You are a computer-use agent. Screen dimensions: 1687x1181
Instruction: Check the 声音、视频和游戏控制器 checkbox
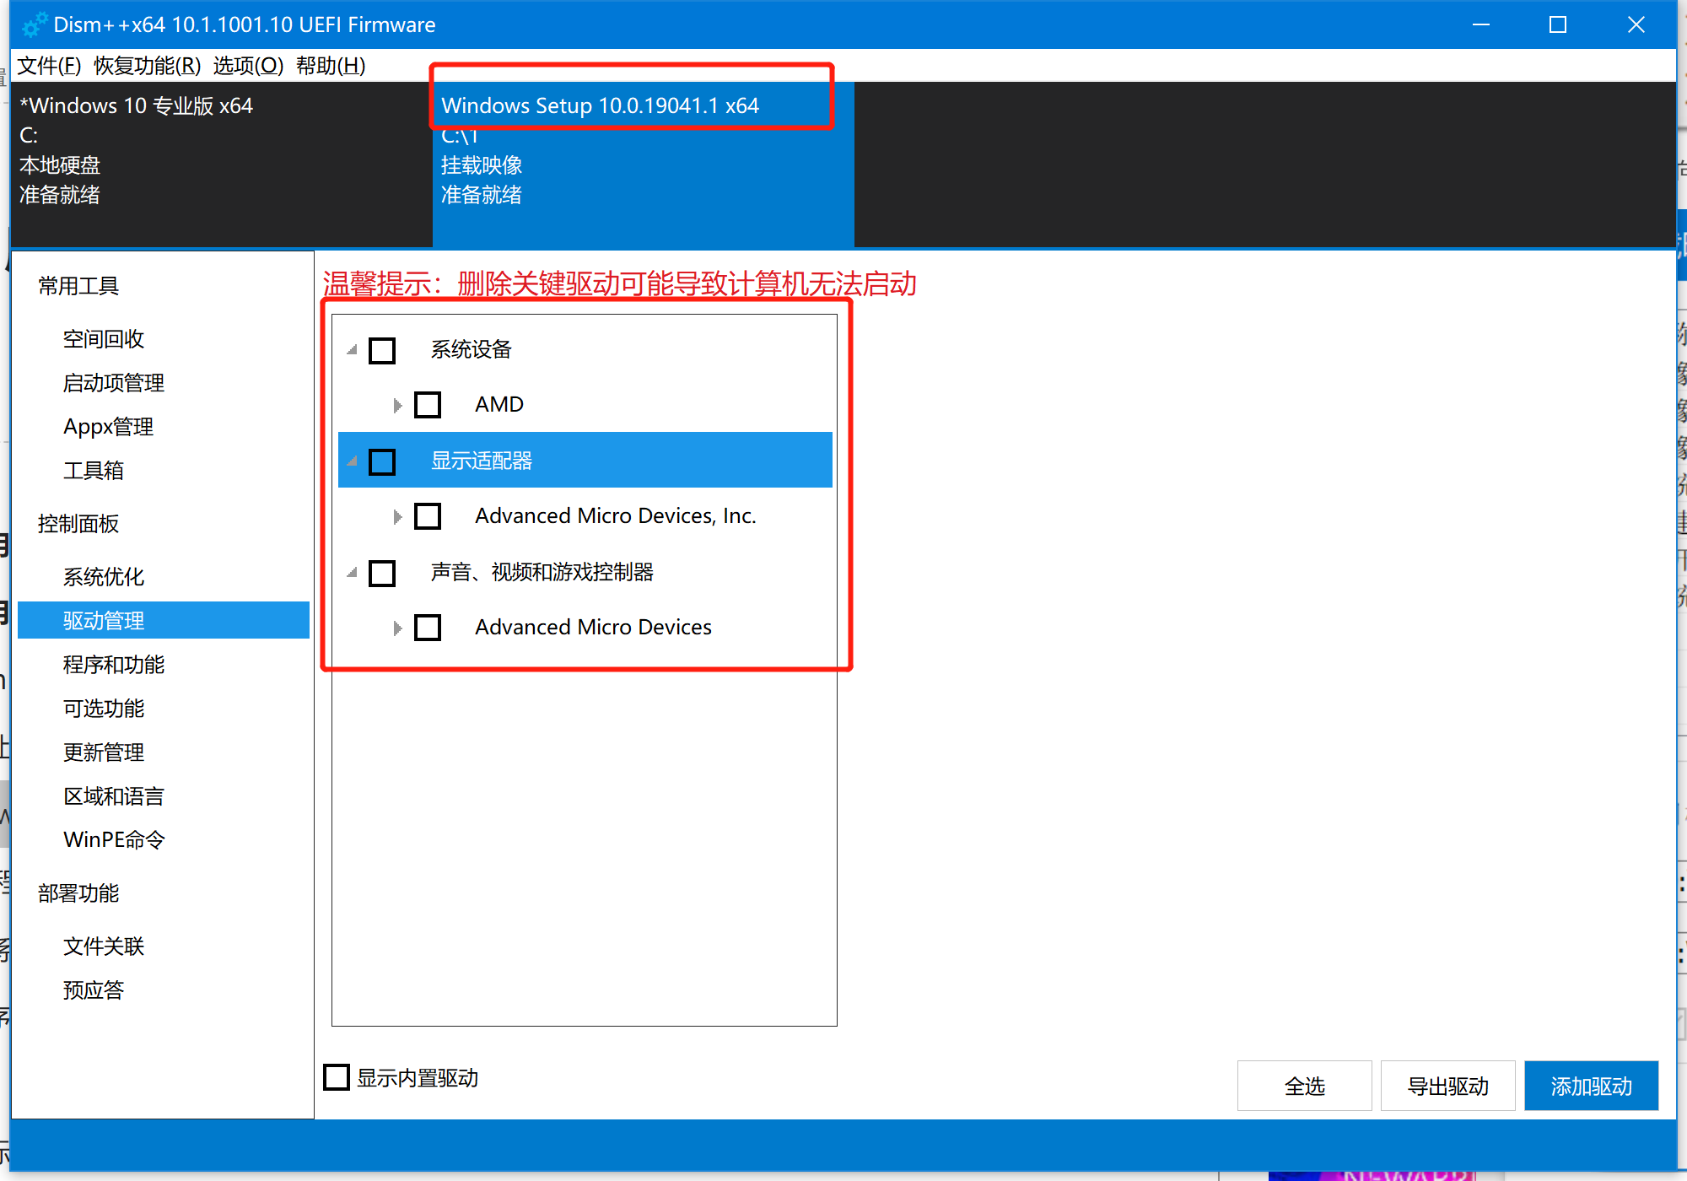coord(382,573)
